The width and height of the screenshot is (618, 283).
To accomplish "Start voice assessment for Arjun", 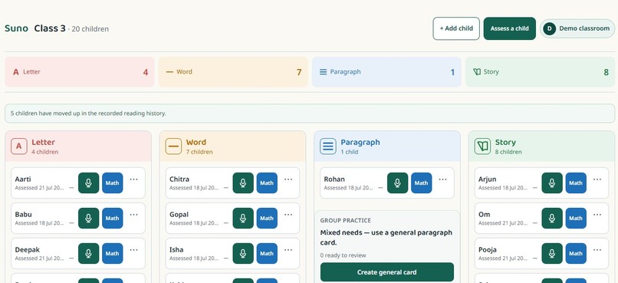I will tap(552, 183).
